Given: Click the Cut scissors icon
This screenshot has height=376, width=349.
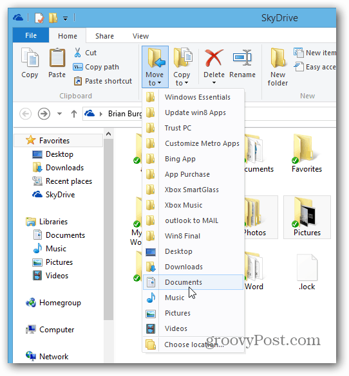Looking at the screenshot, I should [77, 53].
